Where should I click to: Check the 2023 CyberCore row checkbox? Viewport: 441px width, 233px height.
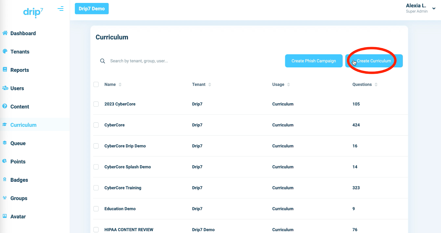(x=96, y=104)
